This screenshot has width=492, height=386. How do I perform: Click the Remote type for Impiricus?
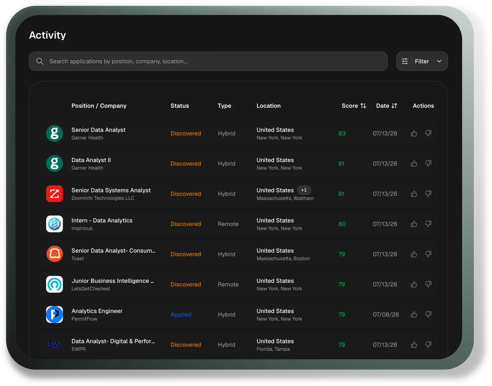[228, 224]
